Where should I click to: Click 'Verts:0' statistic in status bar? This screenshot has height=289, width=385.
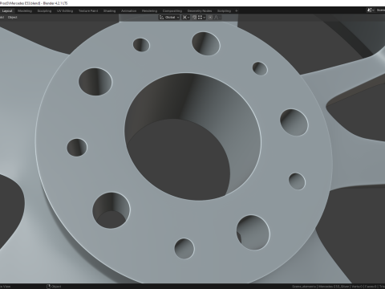357,287
